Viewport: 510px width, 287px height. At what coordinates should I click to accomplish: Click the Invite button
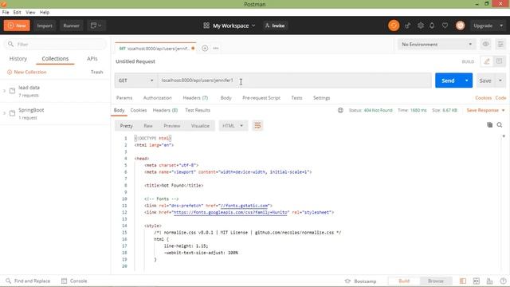tap(275, 26)
